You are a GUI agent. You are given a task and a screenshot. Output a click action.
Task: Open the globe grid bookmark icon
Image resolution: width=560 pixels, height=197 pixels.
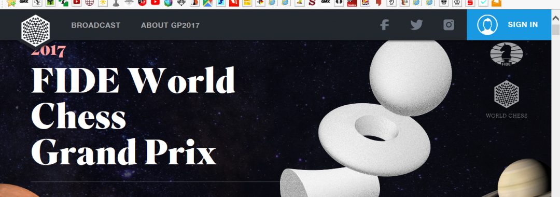(89, 3)
